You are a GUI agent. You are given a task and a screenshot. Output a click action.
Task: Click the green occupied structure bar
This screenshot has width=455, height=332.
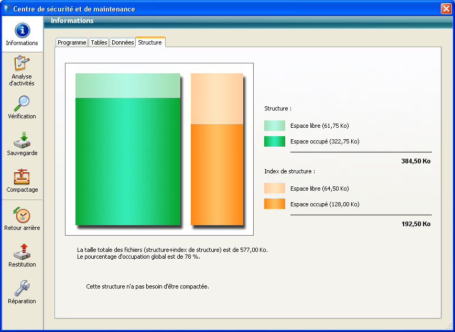pyautogui.click(x=128, y=161)
